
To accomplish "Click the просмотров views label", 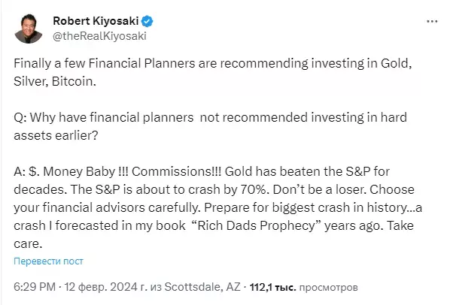I will [x=329, y=287].
